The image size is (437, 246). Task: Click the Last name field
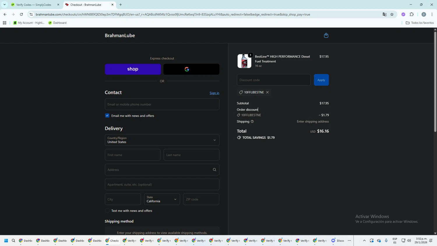191,155
